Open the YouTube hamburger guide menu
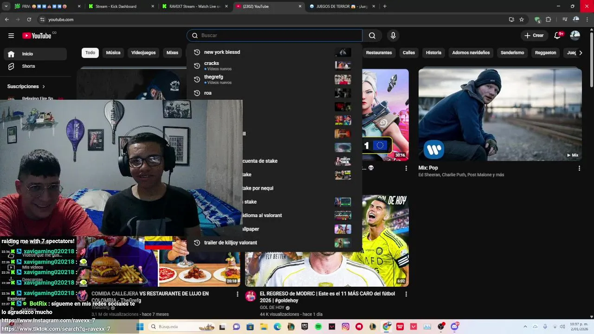This screenshot has height=334, width=594. 11,36
